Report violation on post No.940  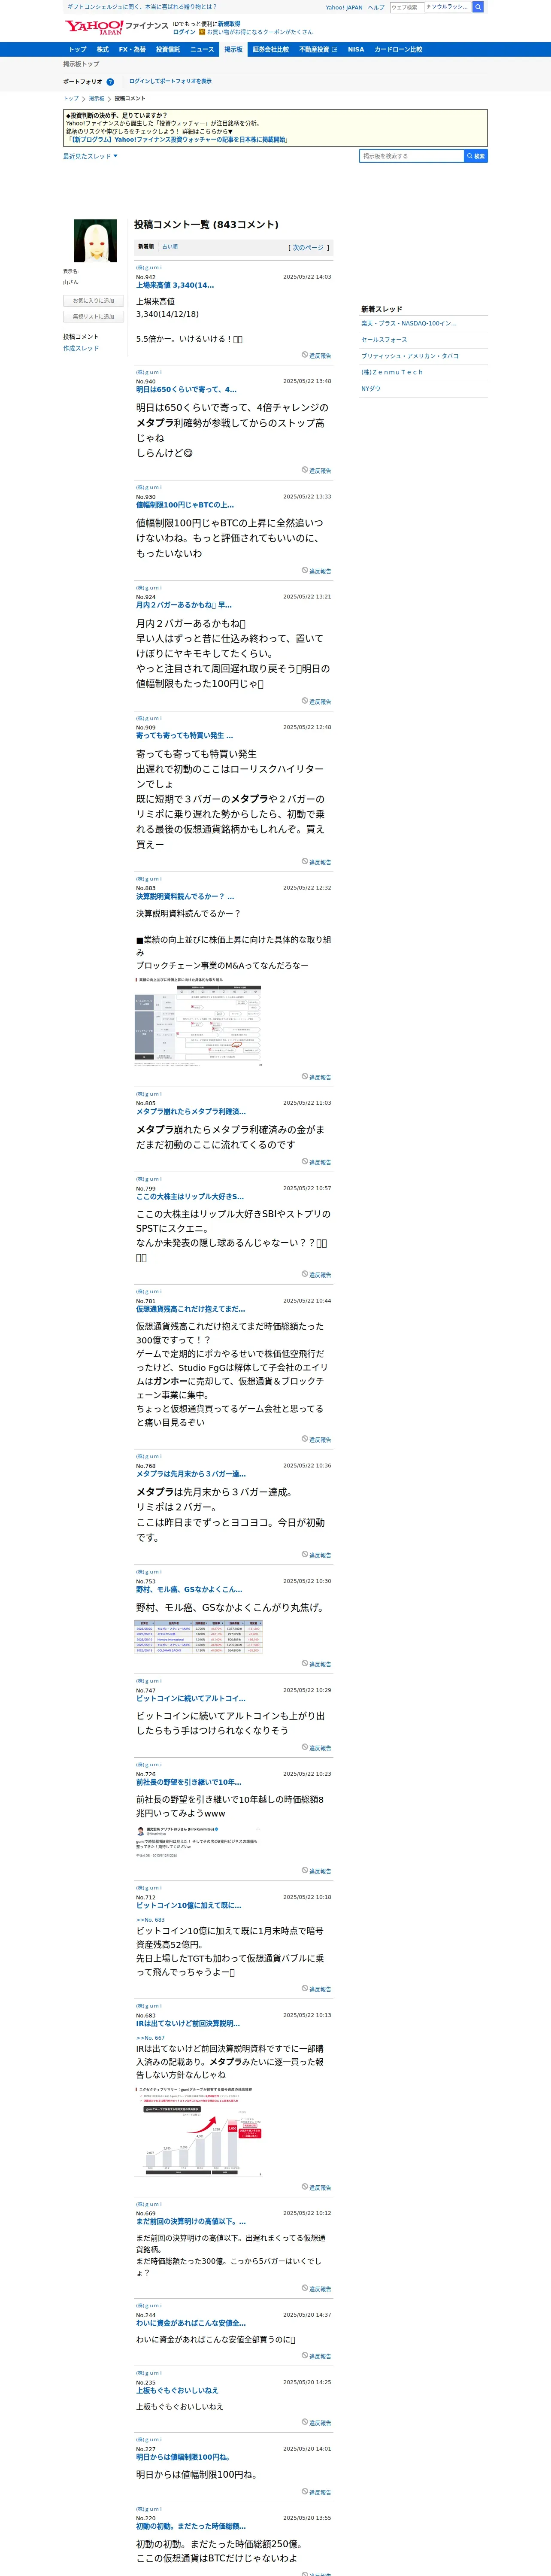point(317,470)
